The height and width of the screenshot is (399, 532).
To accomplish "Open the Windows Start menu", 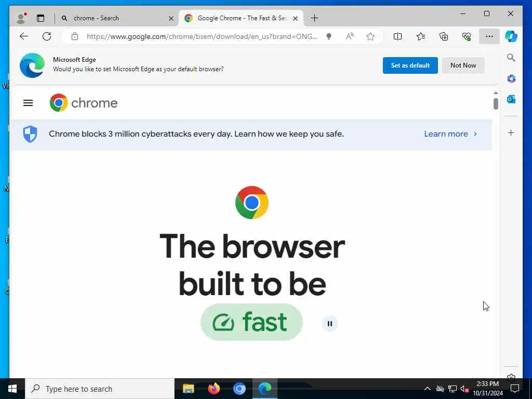I will tap(12, 389).
